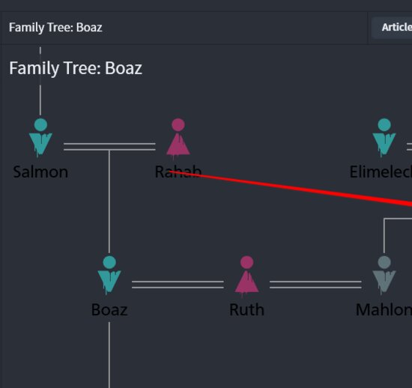Select the teal Elimelech person icon
412x388 pixels.
(x=384, y=138)
